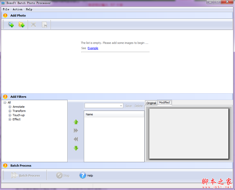
Task: Click the green move-down arrow
Action: coord(76,148)
